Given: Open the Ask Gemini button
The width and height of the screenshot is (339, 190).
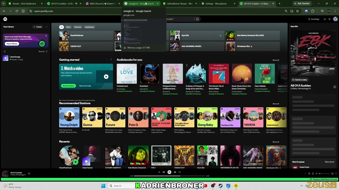Looking at the screenshot, I should pos(302,4).
